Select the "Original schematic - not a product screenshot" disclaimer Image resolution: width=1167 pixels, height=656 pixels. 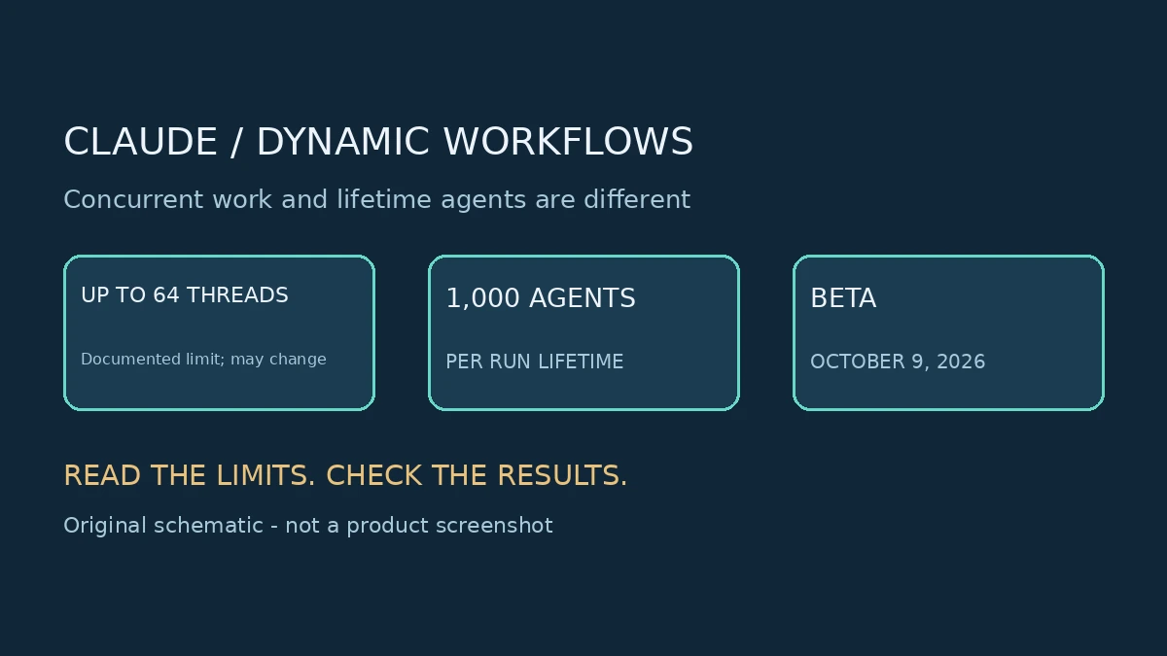pyautogui.click(x=308, y=526)
